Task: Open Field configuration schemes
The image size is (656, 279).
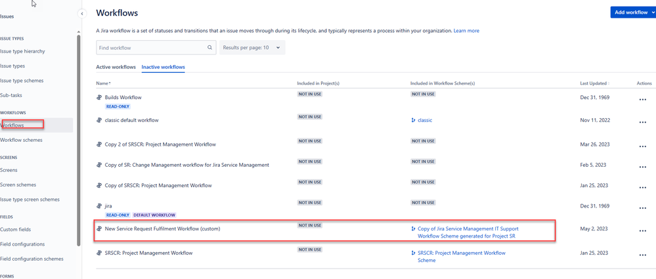Action: pos(32,259)
